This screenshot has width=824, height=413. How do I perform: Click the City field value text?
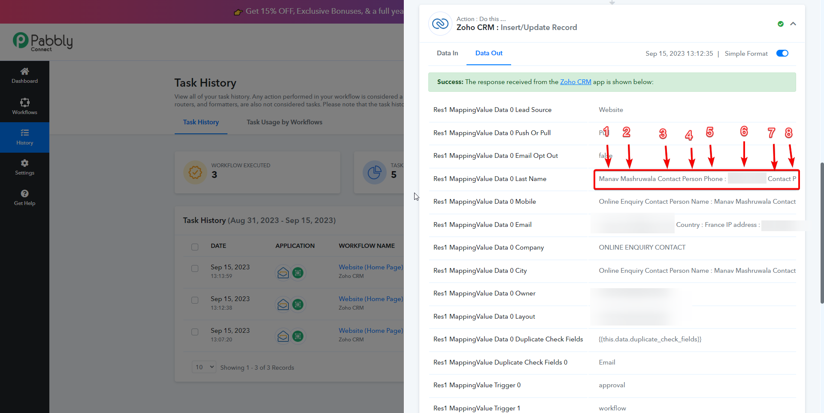(697, 271)
